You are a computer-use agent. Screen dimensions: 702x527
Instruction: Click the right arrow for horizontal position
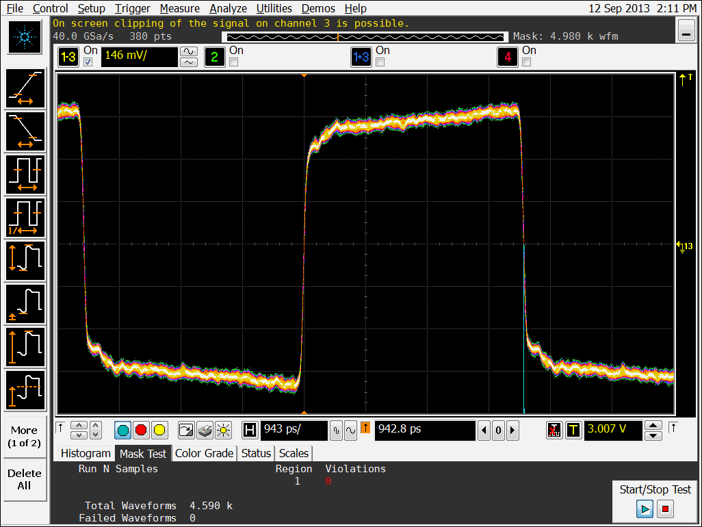512,430
